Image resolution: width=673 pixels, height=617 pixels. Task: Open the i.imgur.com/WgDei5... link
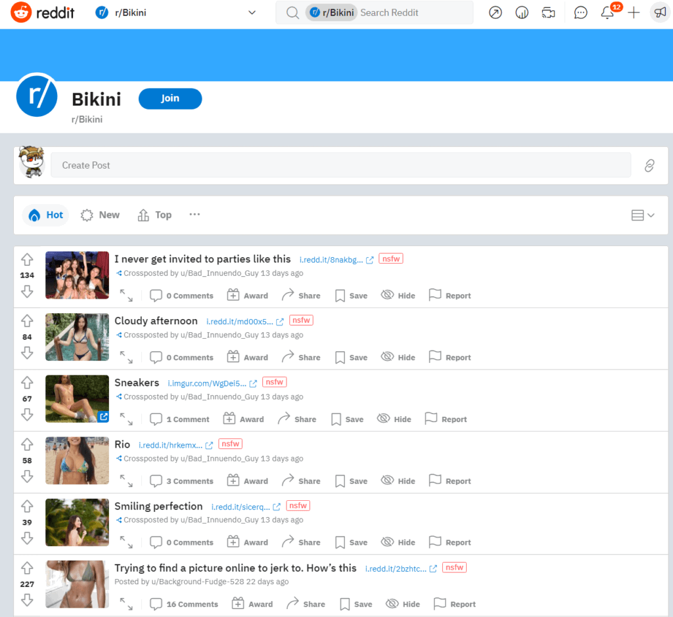pos(212,383)
